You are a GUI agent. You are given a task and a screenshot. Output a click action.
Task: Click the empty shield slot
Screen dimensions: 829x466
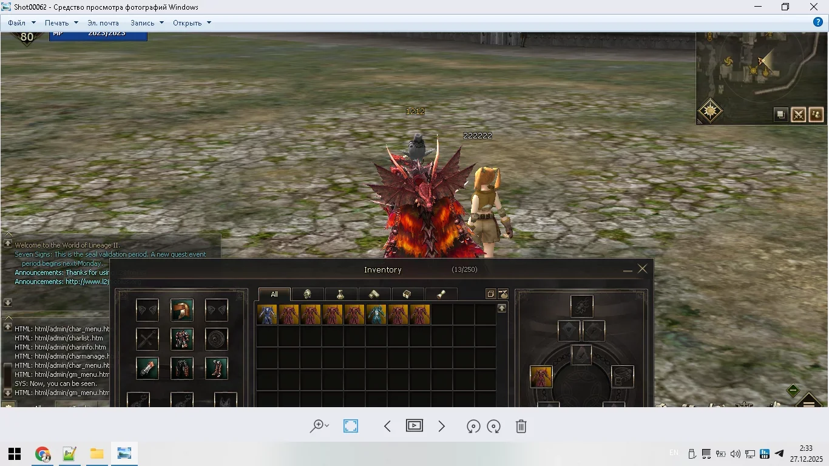click(216, 339)
